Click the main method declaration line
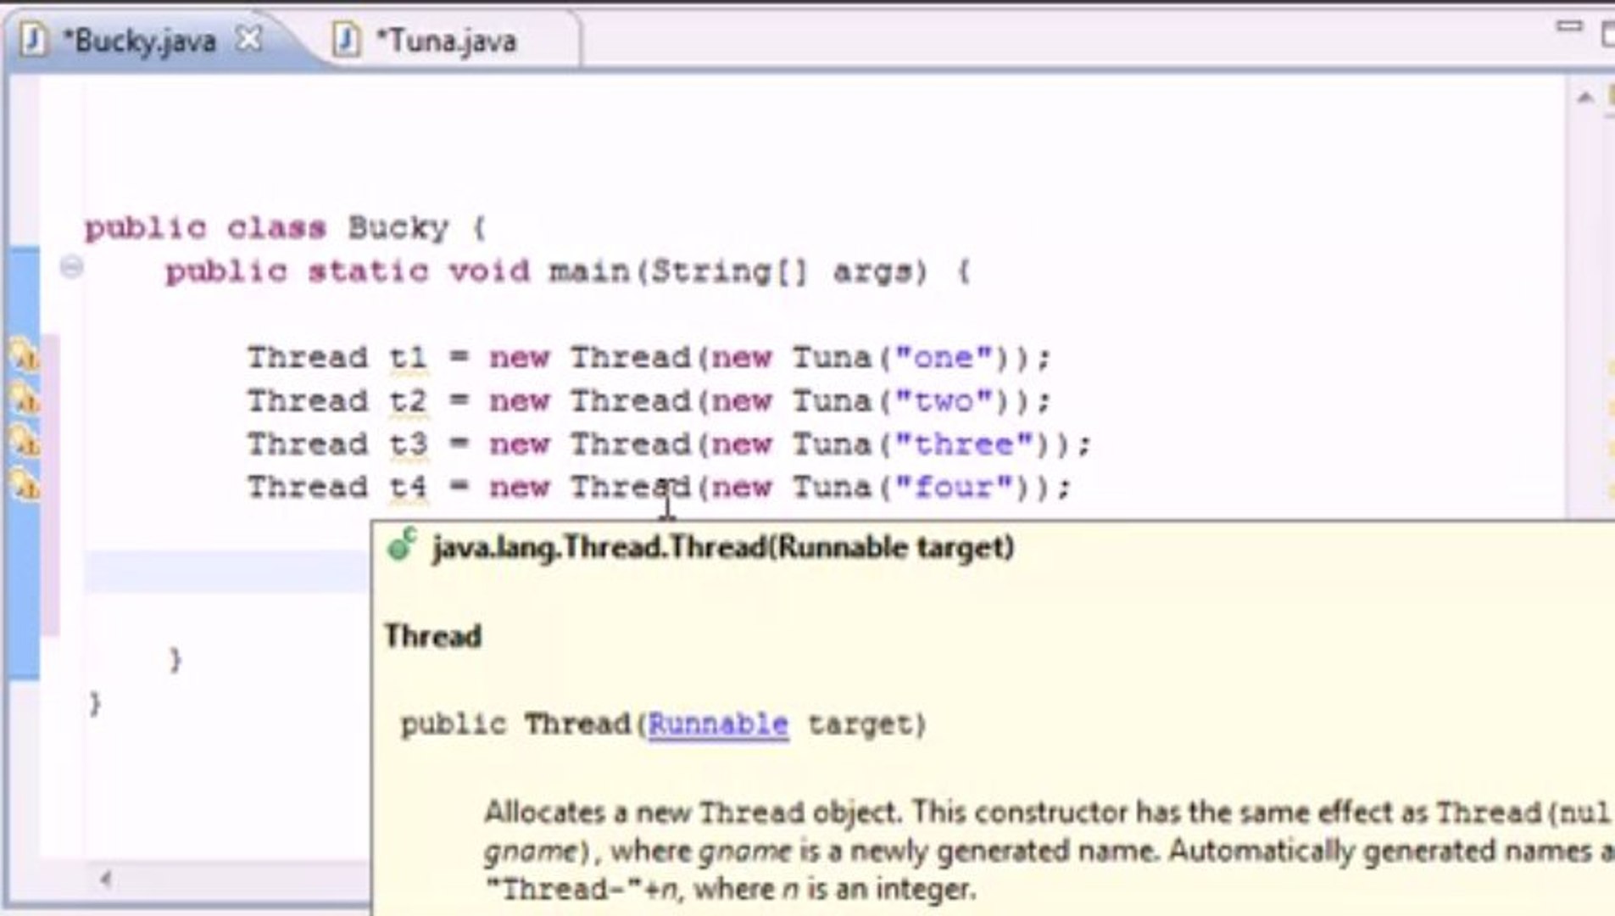Viewport: 1615px width, 916px height. (567, 272)
